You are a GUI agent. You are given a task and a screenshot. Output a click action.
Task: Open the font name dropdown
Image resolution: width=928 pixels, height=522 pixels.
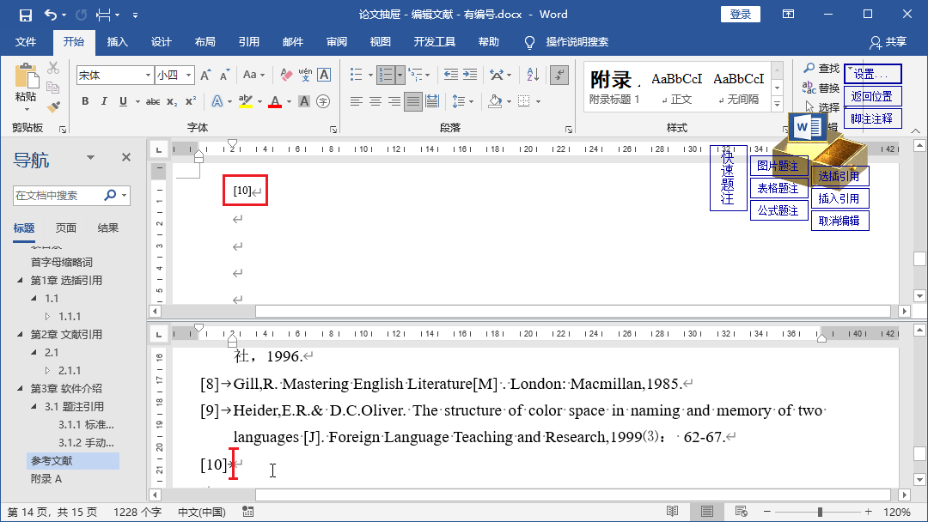point(148,75)
